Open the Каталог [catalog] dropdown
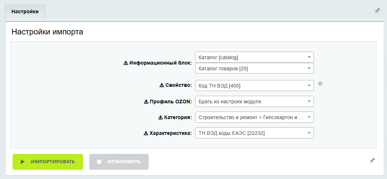 coord(255,57)
